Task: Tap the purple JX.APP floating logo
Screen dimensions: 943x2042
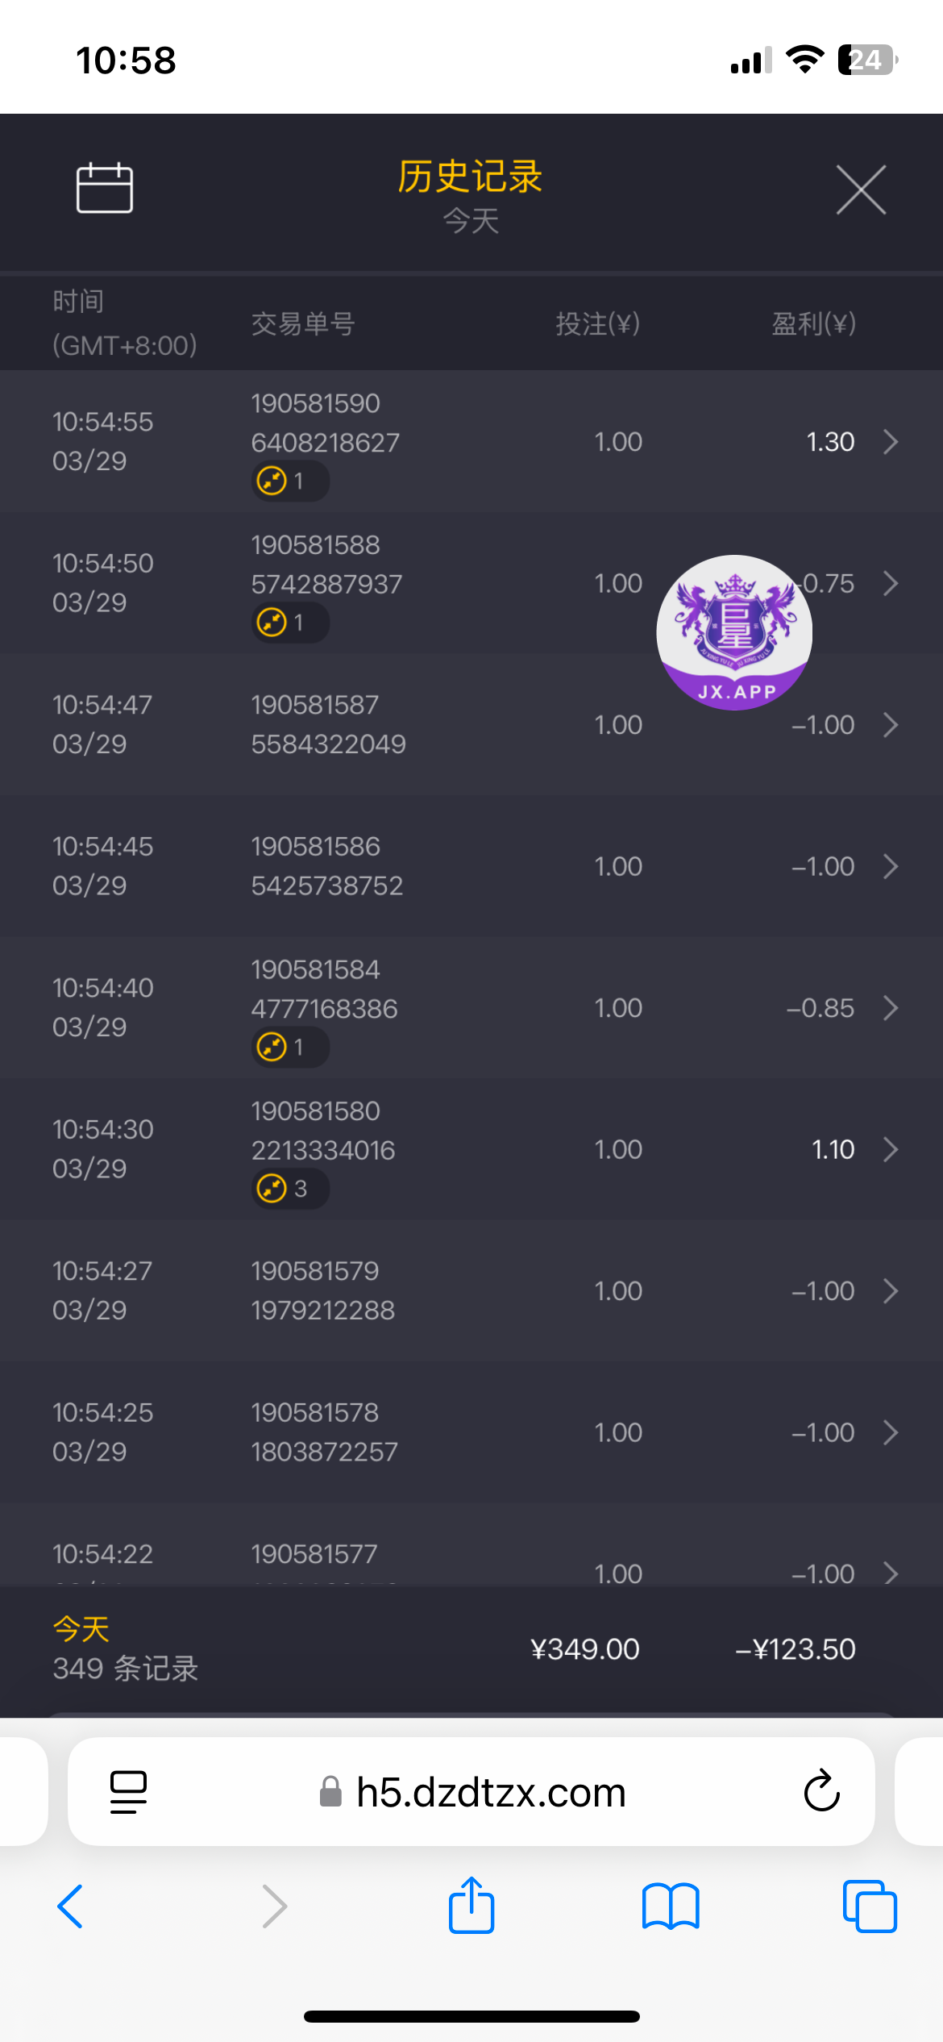Action: click(734, 632)
